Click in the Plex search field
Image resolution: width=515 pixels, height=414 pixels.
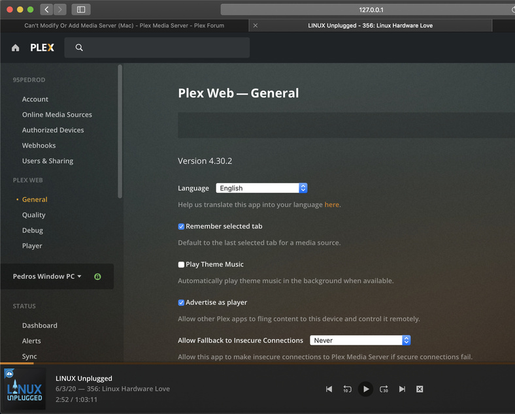point(157,48)
